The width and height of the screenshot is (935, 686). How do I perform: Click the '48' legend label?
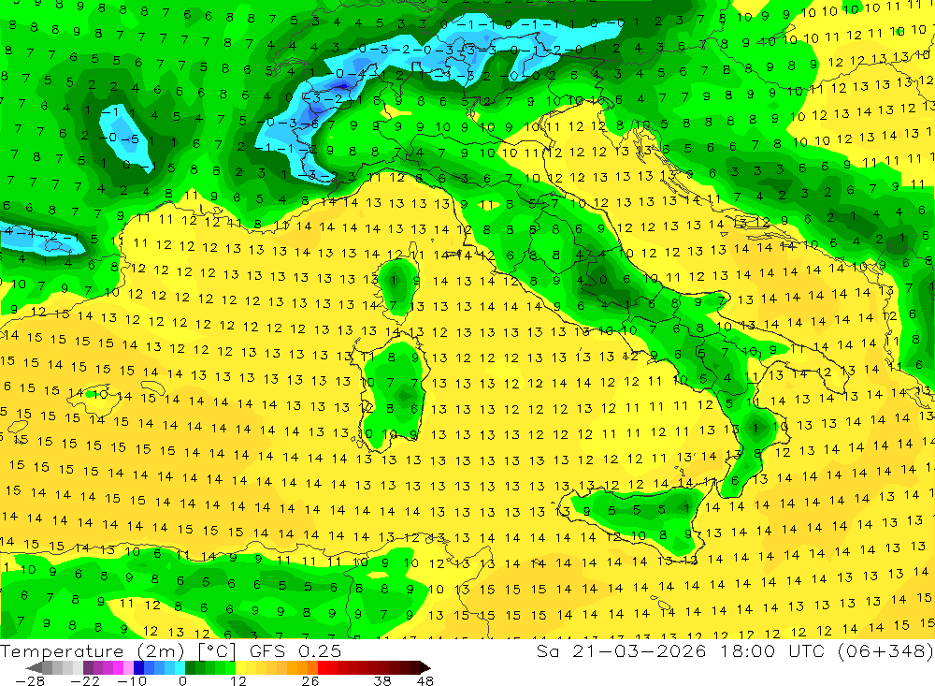pos(425,681)
